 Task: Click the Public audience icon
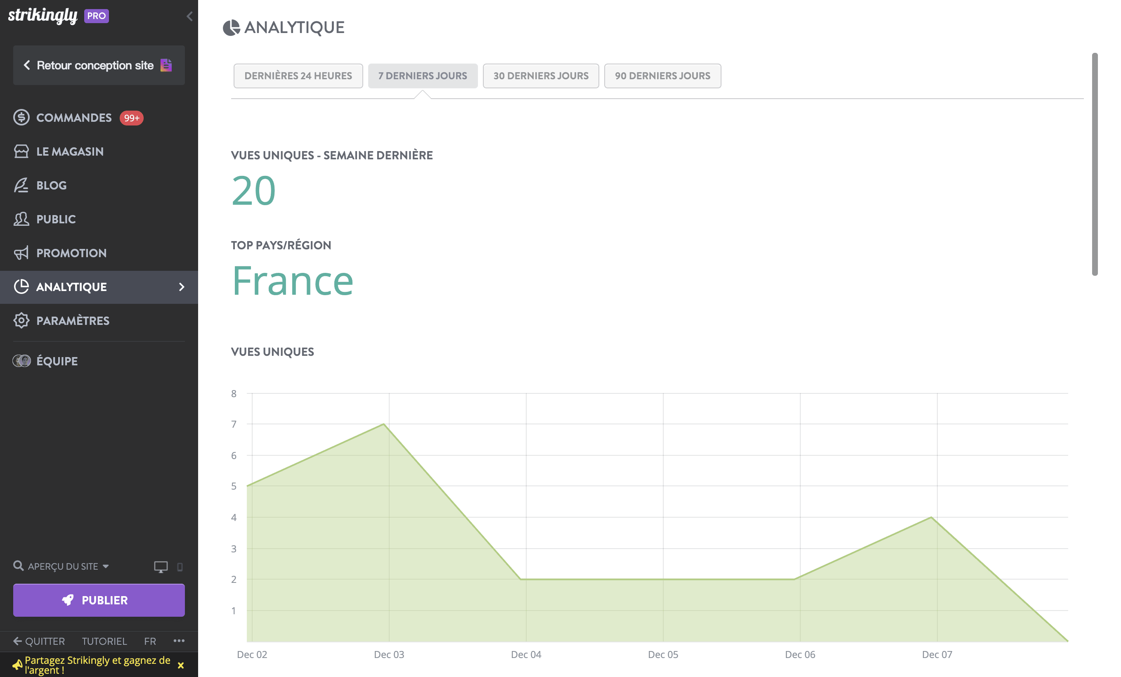click(21, 219)
